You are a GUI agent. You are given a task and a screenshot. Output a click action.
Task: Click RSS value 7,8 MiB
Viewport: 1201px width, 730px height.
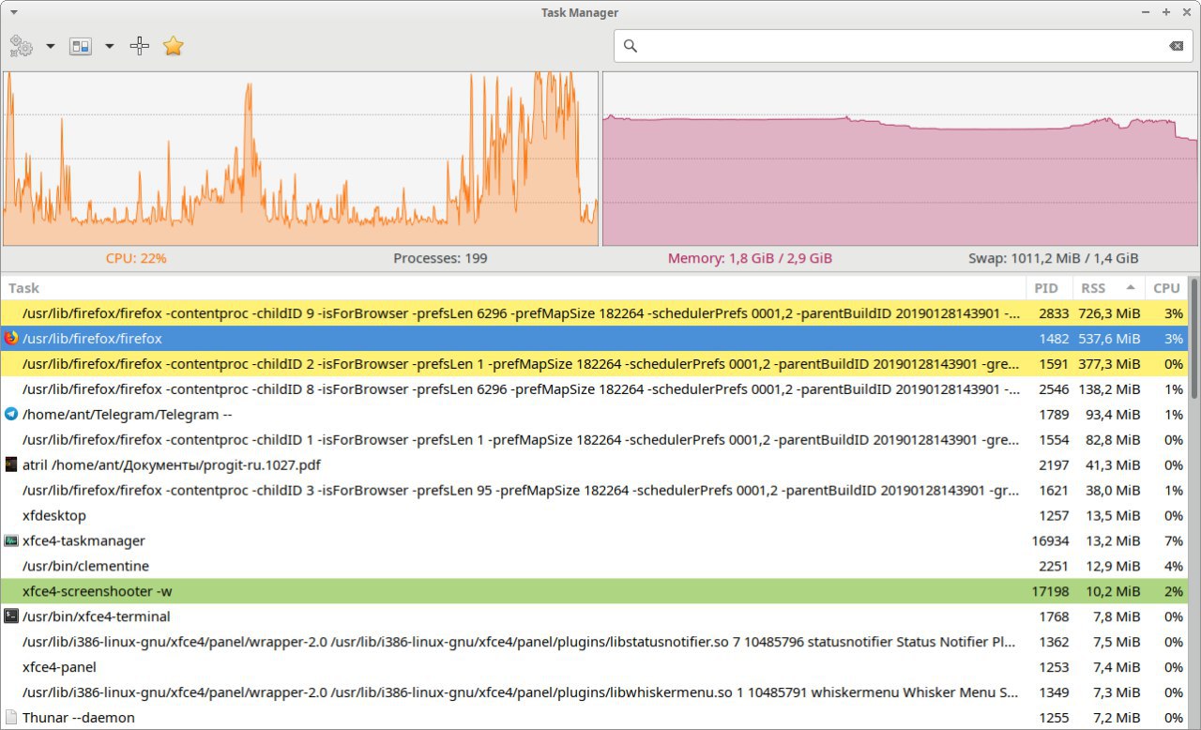click(1117, 617)
